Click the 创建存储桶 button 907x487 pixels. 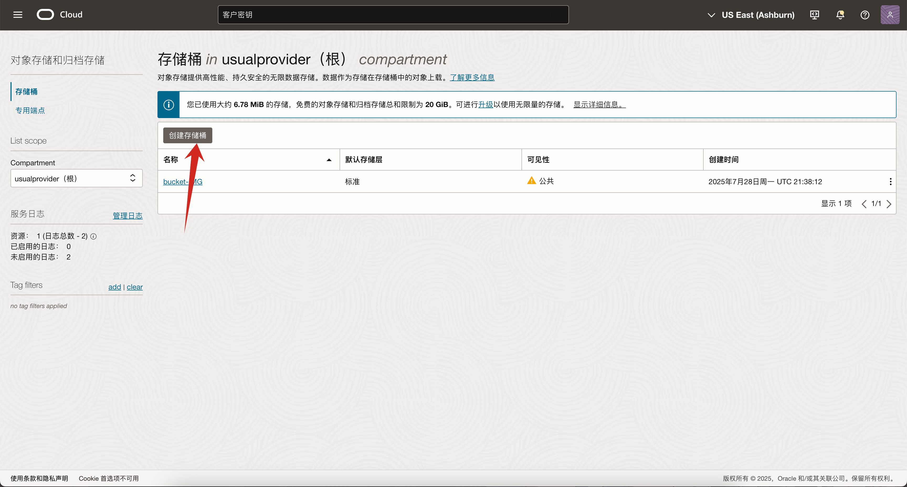coord(187,135)
